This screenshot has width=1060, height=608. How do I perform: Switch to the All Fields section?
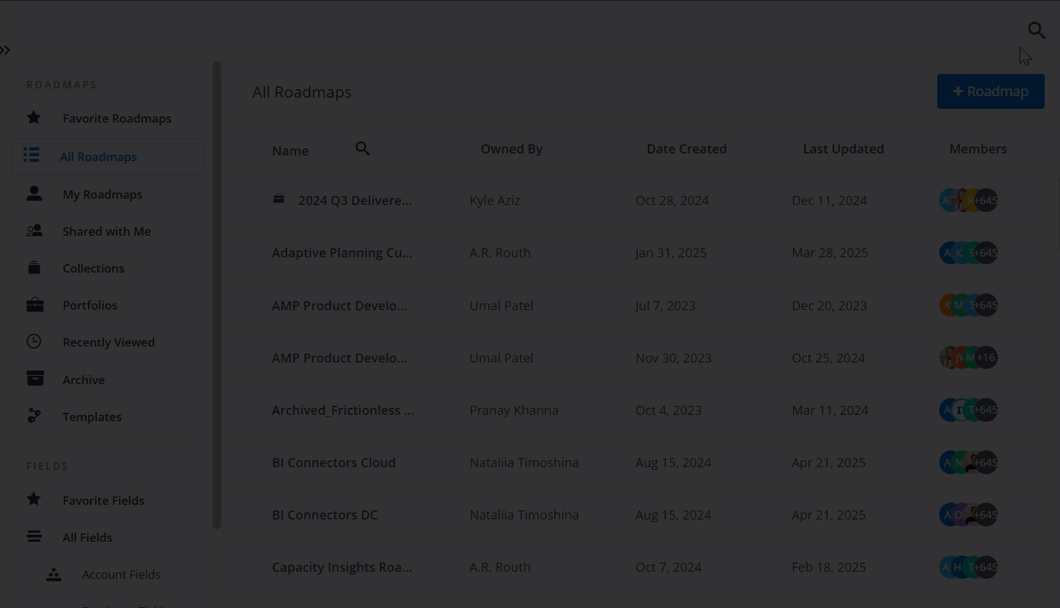click(87, 537)
